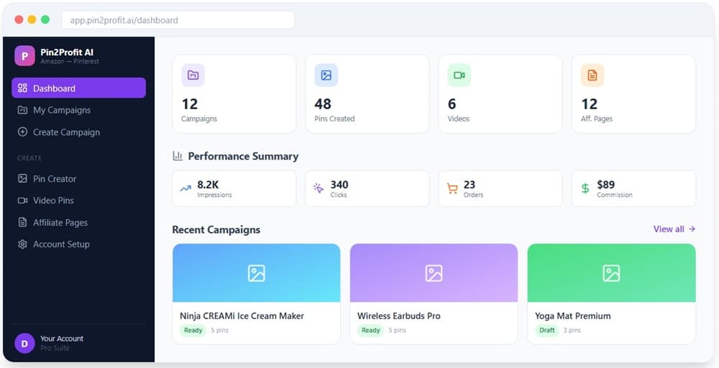Viewport: 719px width, 368px height.
Task: Open My Campaigns in the sidebar
Action: point(79,110)
